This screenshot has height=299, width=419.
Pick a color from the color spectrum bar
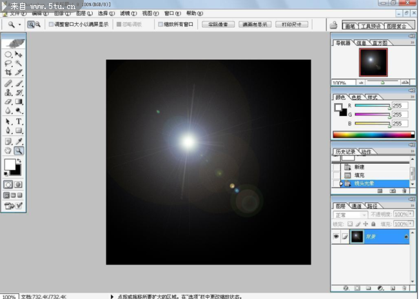point(371,135)
